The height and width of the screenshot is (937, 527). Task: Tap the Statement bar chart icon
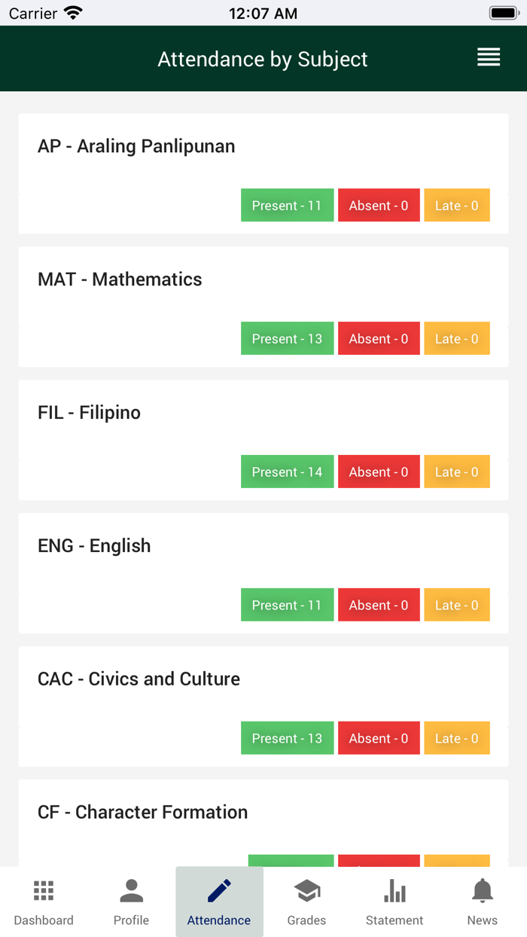(x=394, y=893)
